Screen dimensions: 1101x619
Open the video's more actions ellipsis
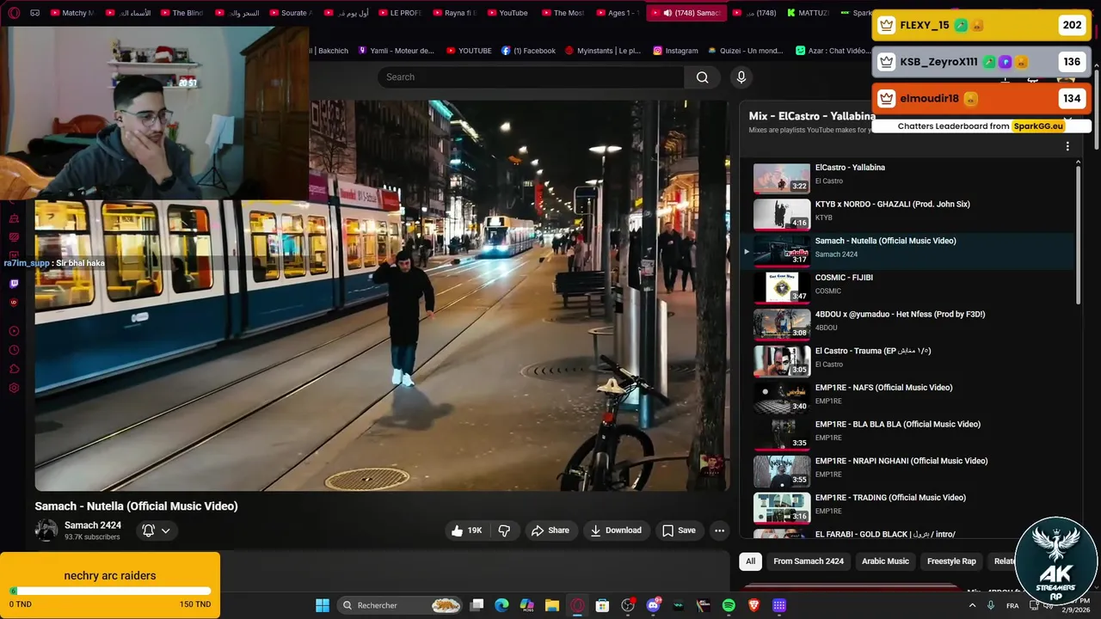(x=719, y=530)
